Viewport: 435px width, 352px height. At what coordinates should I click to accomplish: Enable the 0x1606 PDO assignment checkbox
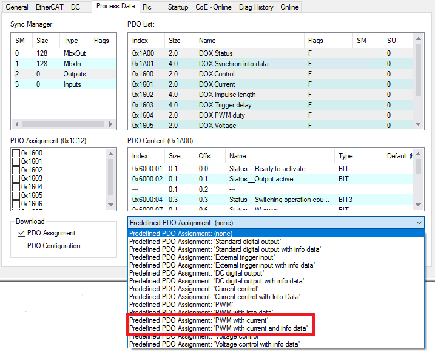point(16,204)
